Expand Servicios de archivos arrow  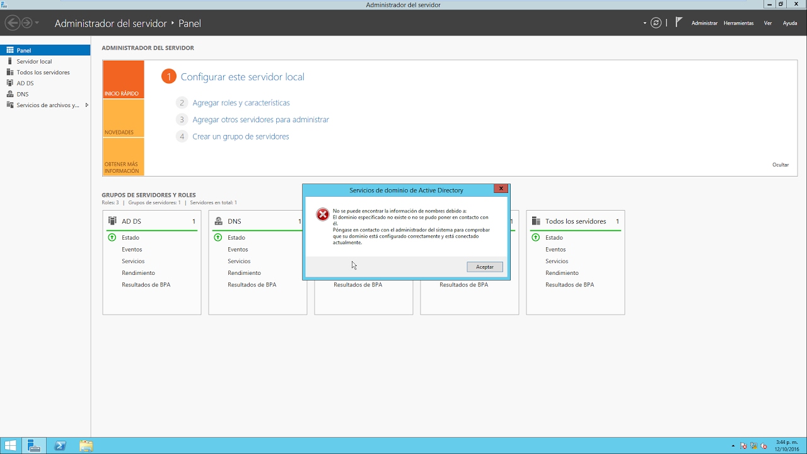click(86, 105)
